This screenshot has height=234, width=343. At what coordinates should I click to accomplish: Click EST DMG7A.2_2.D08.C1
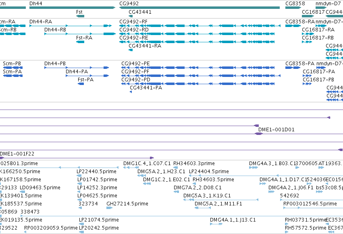(x=176, y=192)
